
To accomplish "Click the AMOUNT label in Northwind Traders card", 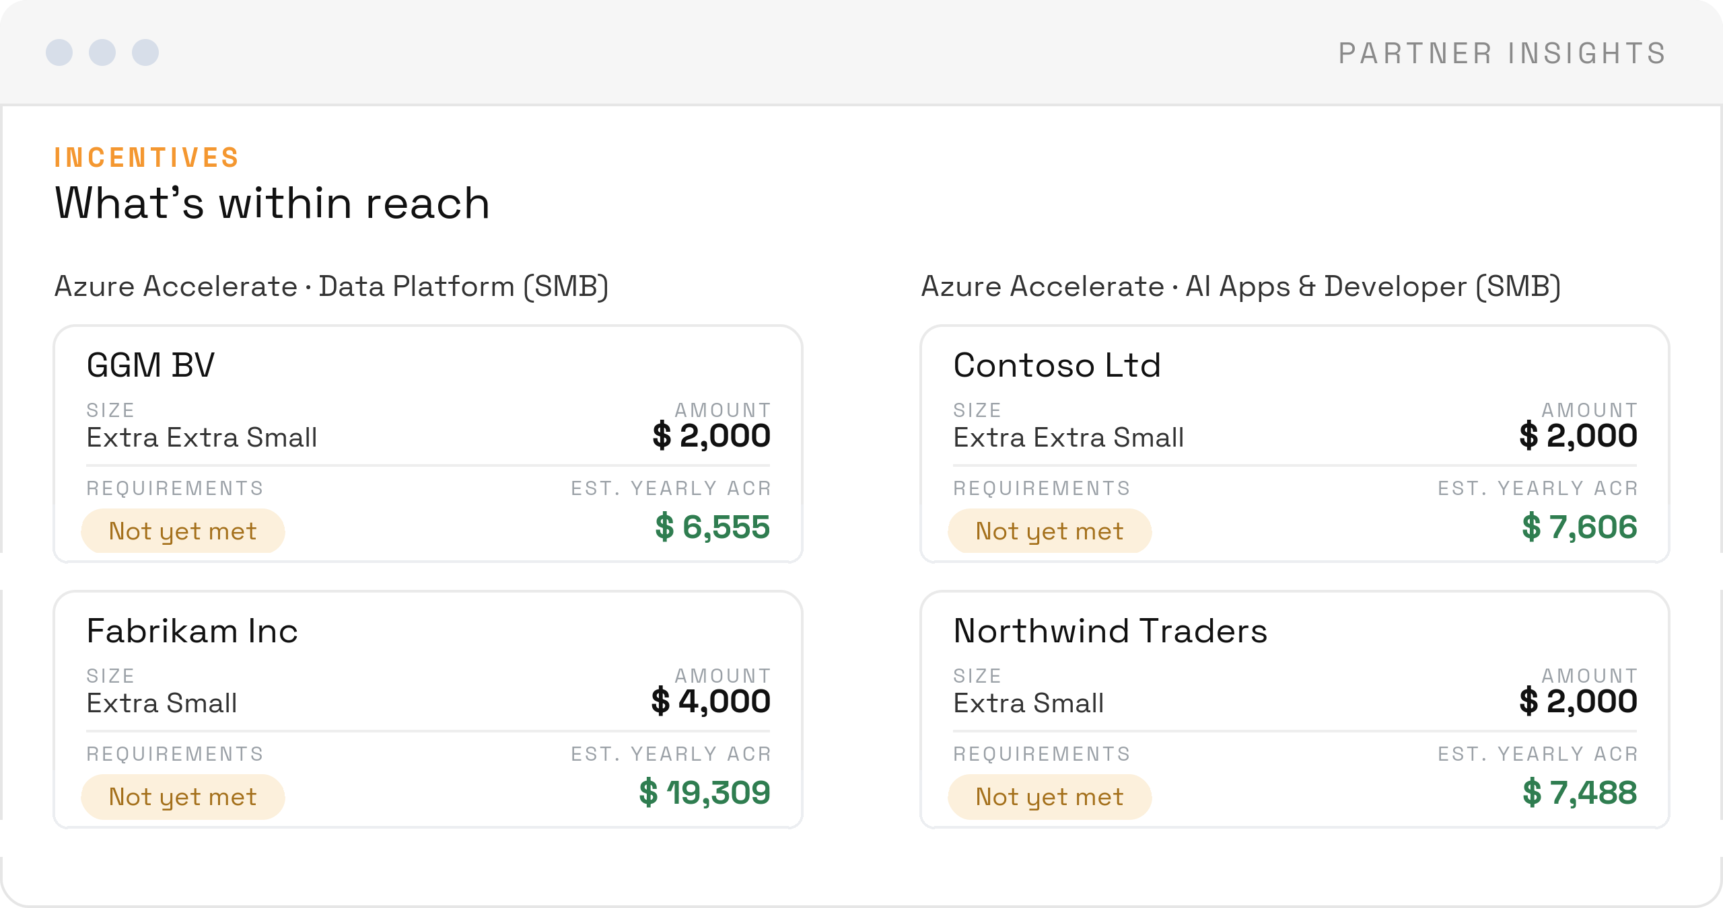I will tap(1590, 676).
